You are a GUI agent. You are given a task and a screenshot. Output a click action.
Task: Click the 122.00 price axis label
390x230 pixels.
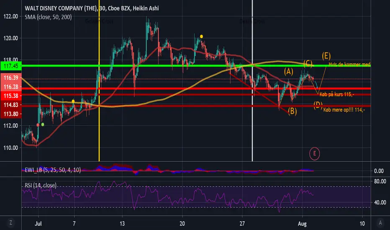(11, 16)
